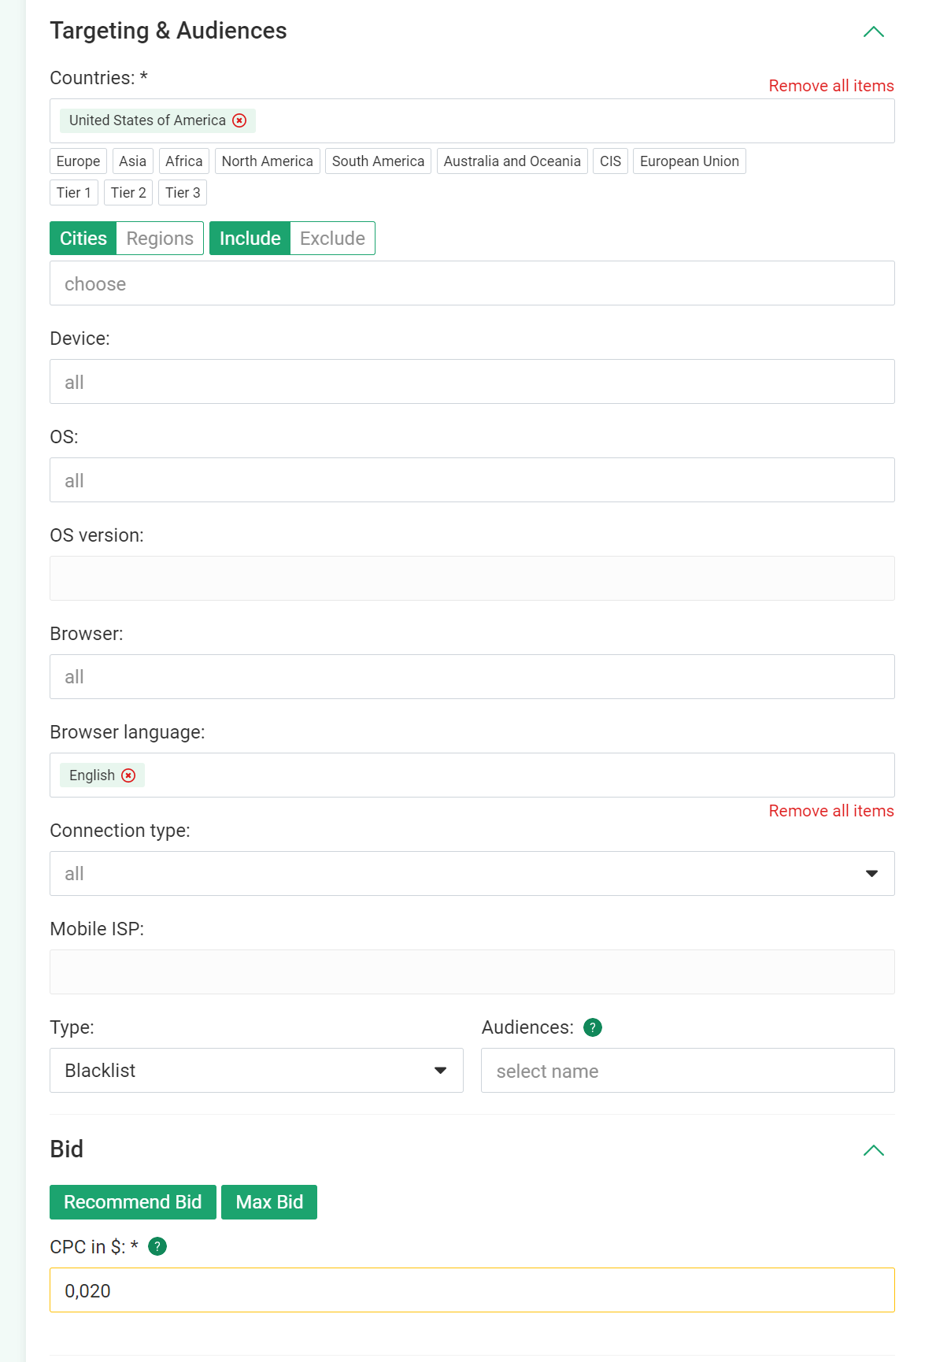Click Remove all items for countries
The image size is (936, 1362).
[x=831, y=86]
